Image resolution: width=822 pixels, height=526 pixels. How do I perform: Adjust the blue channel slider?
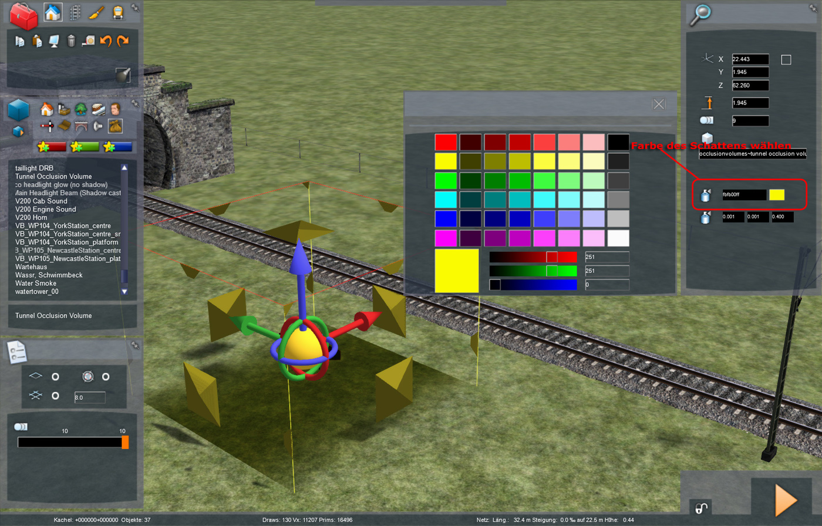pyautogui.click(x=533, y=285)
